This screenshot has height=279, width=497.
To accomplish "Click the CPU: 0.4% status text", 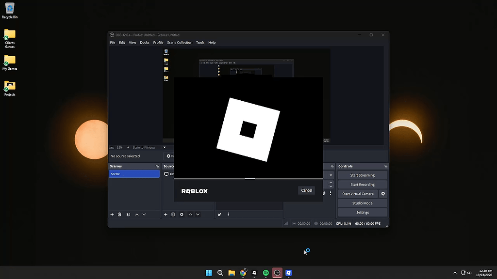I will [344, 223].
